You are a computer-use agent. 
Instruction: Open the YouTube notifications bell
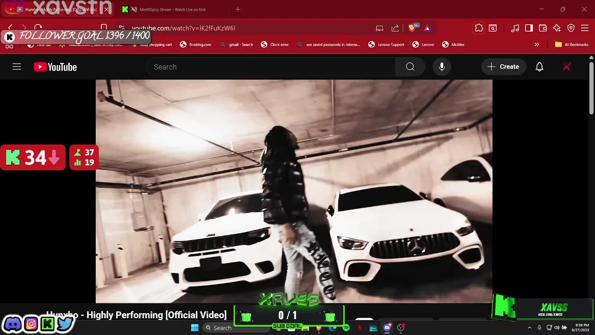[539, 67]
